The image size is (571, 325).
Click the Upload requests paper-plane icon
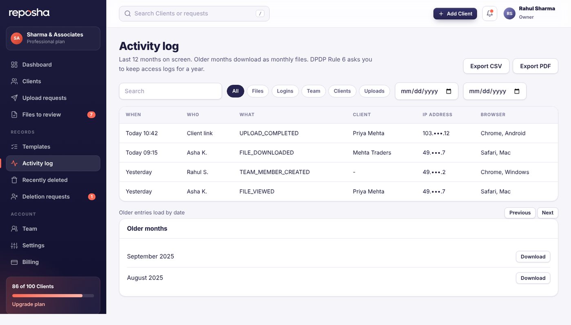pyautogui.click(x=14, y=98)
